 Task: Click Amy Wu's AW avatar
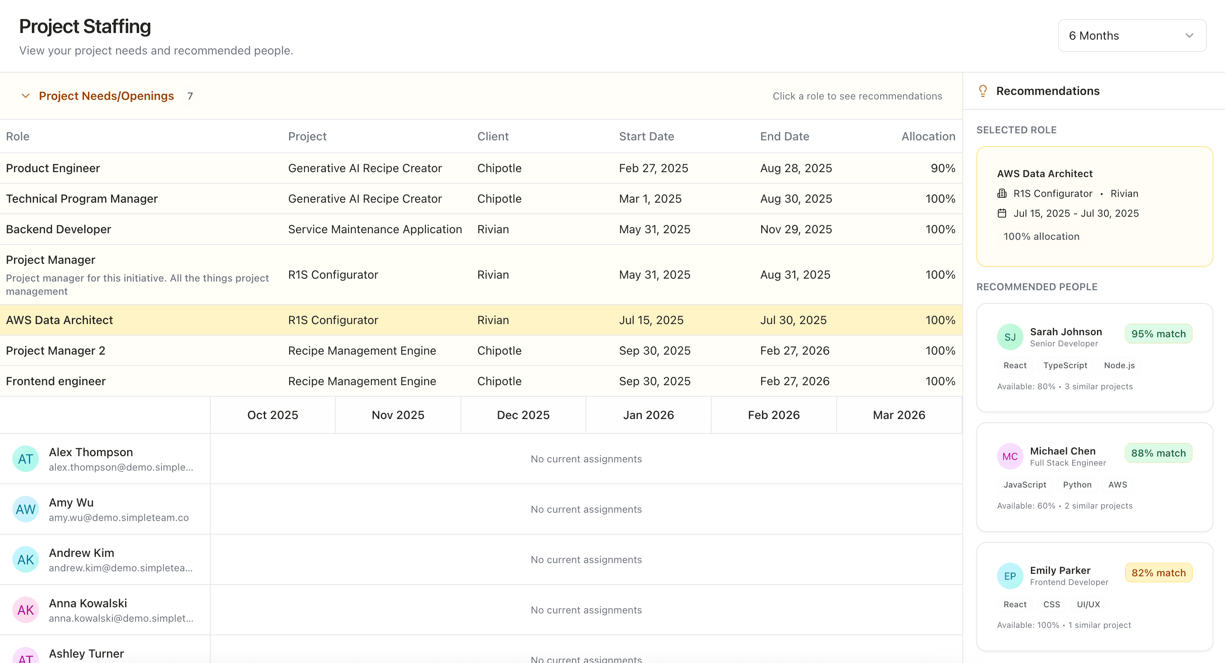26,509
